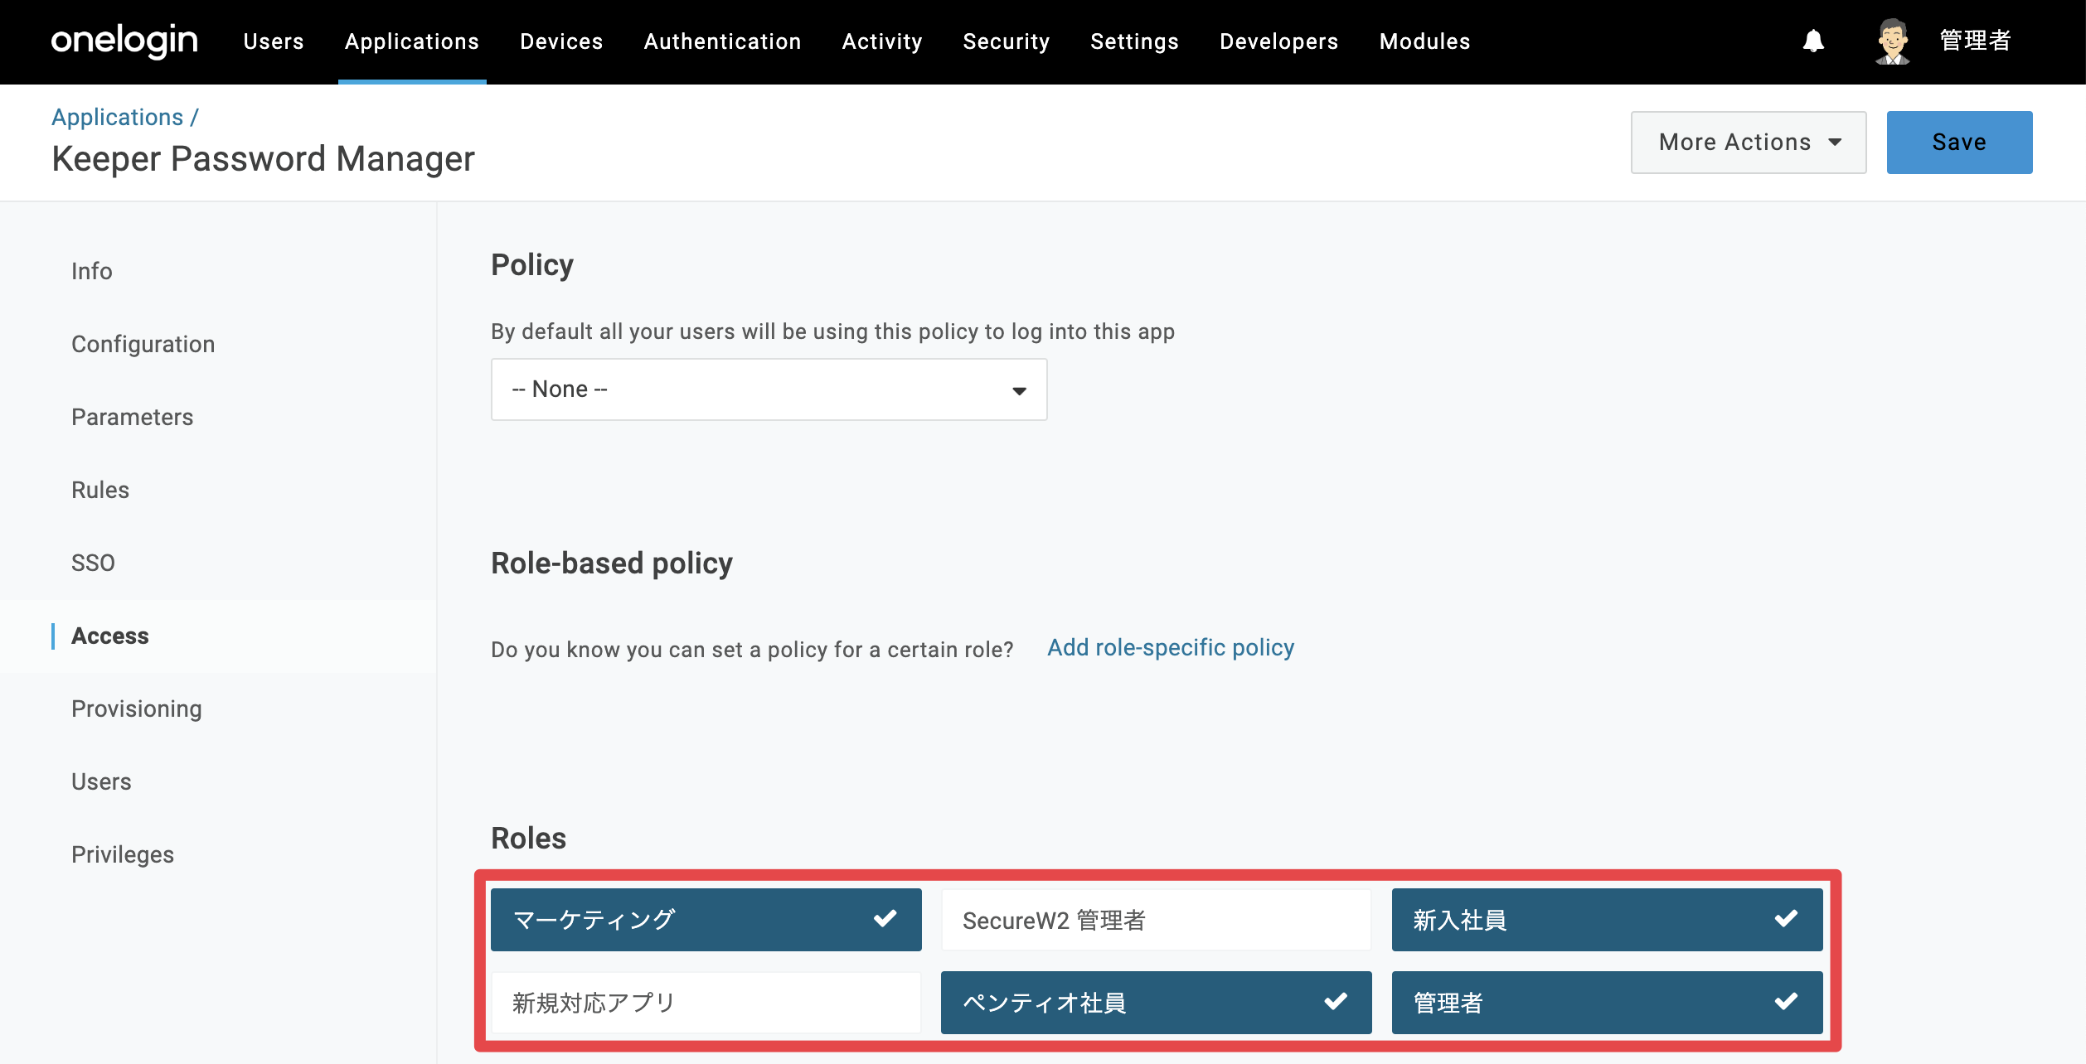This screenshot has width=2086, height=1064.
Task: Enable the 新規対応アプリ role
Action: click(x=706, y=1003)
